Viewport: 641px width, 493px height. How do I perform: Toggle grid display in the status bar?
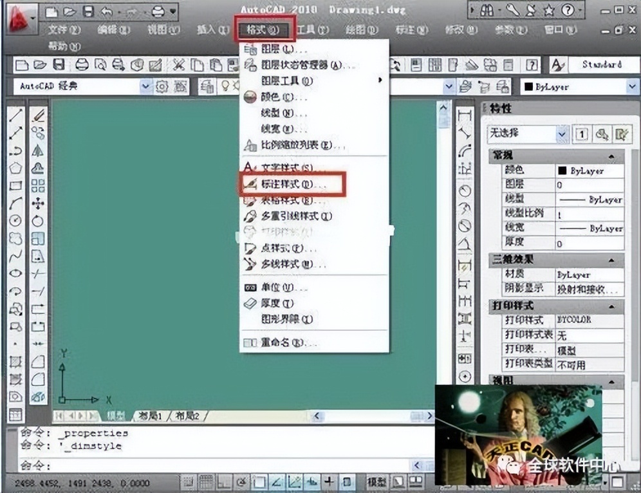click(206, 479)
